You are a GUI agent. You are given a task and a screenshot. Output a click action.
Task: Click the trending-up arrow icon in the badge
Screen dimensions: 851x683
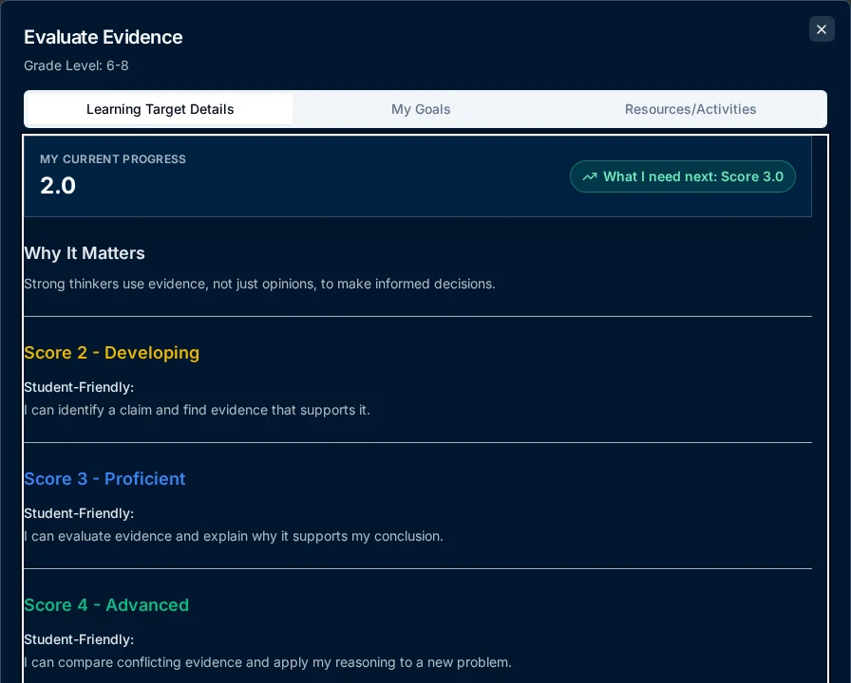(590, 176)
